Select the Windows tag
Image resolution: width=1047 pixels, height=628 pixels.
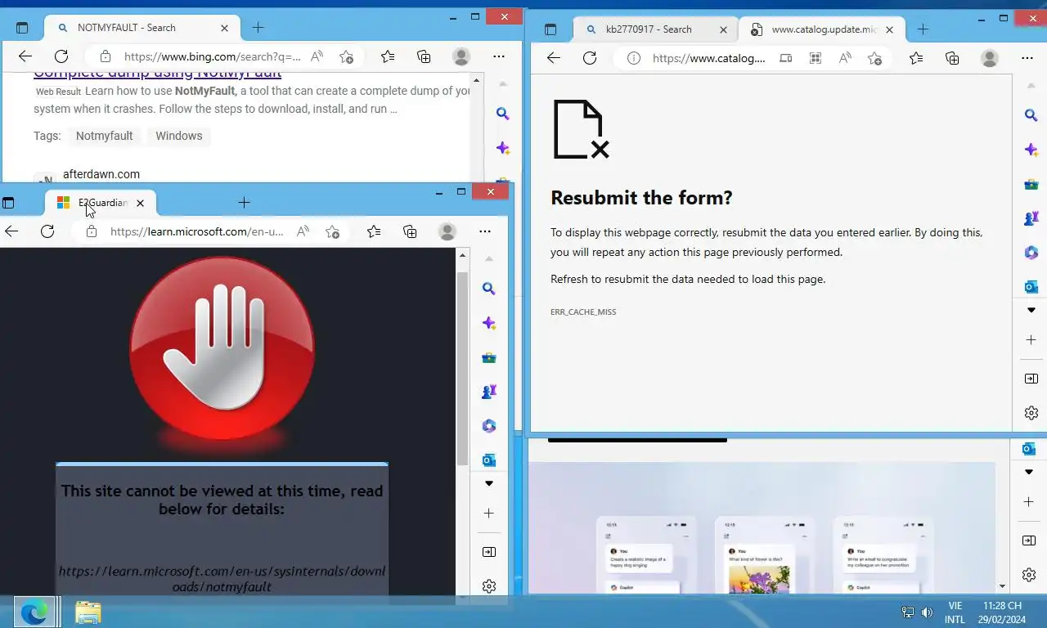tap(178, 136)
